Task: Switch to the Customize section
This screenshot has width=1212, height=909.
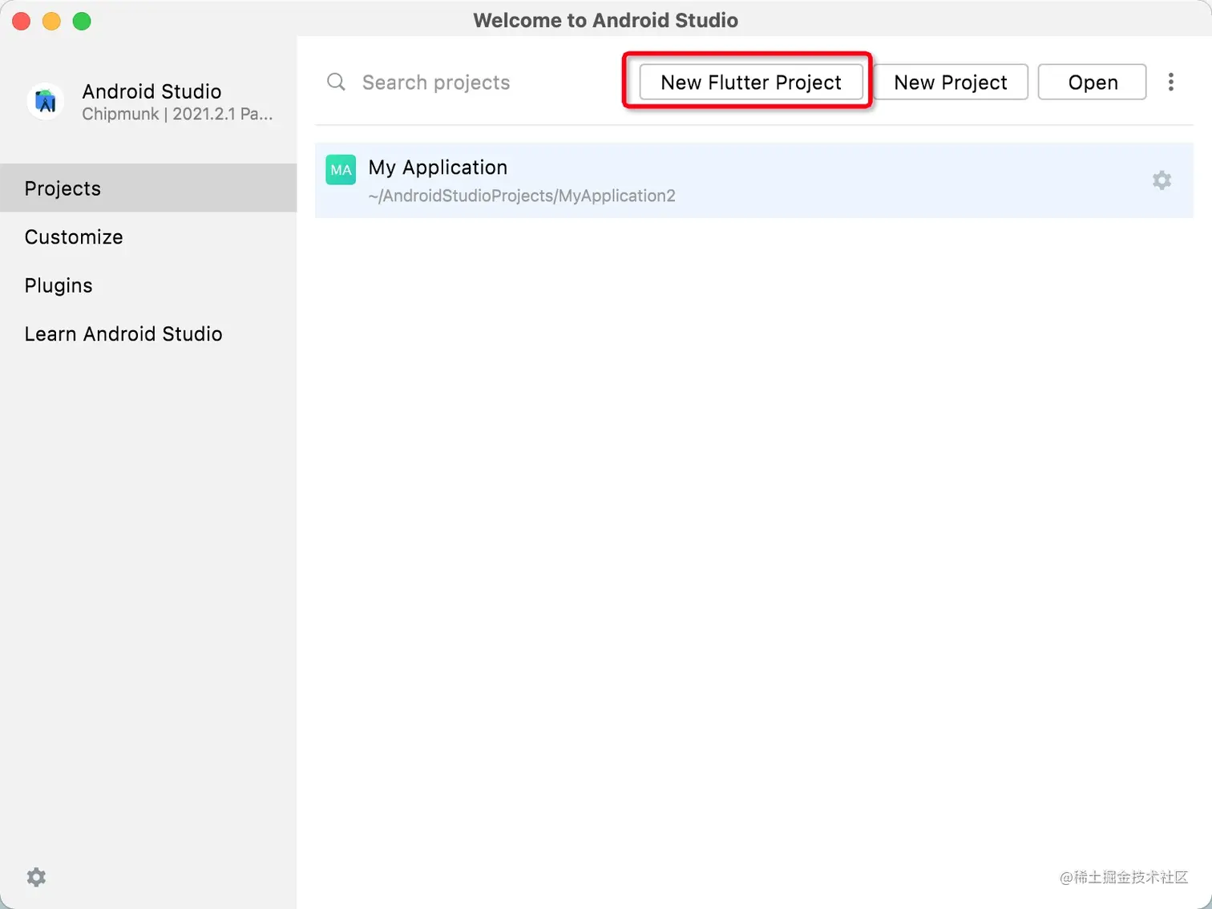Action: click(x=74, y=237)
